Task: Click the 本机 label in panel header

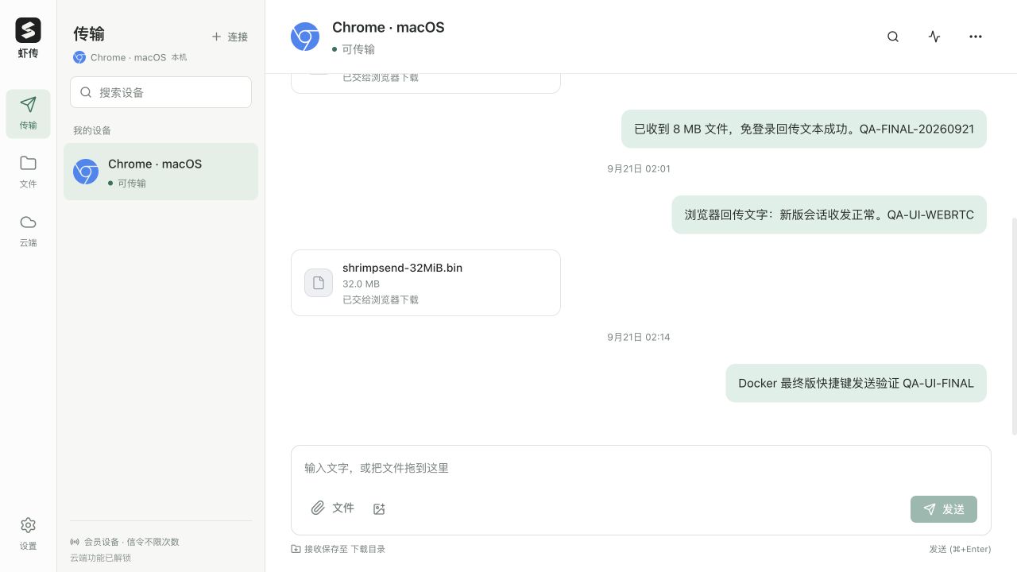Action: click(x=179, y=57)
